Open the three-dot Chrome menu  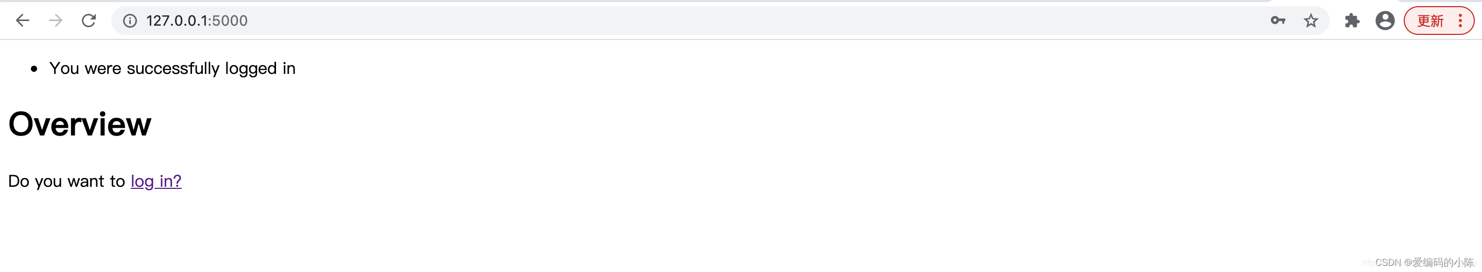[x=1460, y=21]
